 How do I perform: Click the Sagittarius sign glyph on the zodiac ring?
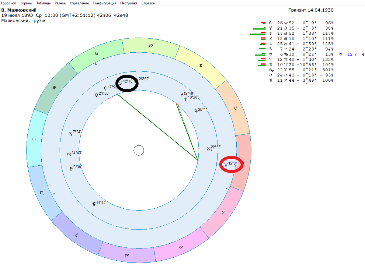point(77,235)
